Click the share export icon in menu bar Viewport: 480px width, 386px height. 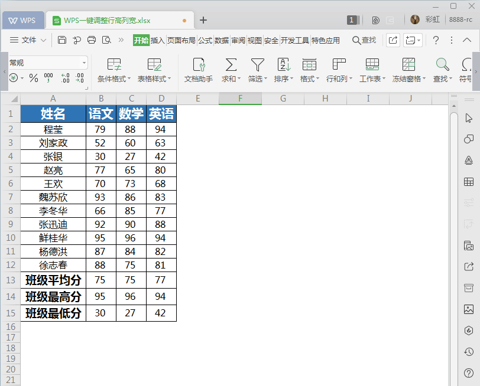tap(393, 40)
